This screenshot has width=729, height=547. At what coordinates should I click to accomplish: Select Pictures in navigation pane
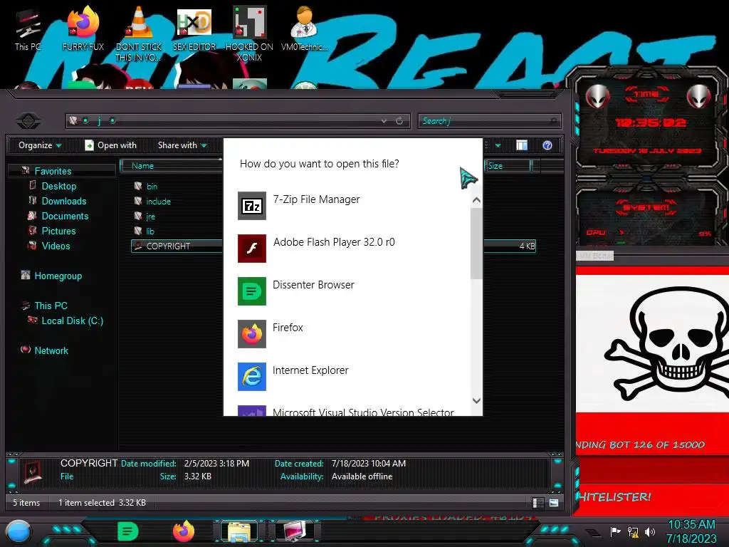(x=58, y=231)
